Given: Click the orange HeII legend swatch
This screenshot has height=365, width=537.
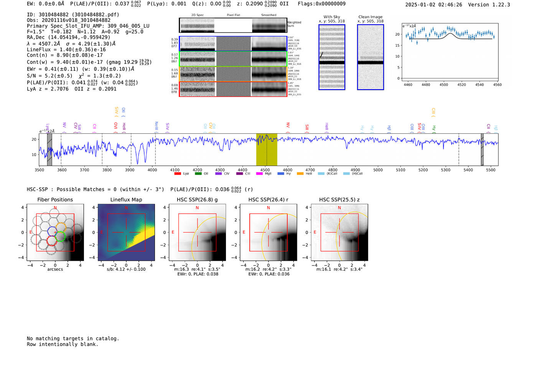Looking at the screenshot, I should (300, 174).
